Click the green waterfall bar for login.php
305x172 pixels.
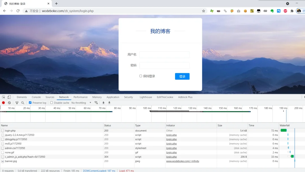pyautogui.click(x=284, y=131)
